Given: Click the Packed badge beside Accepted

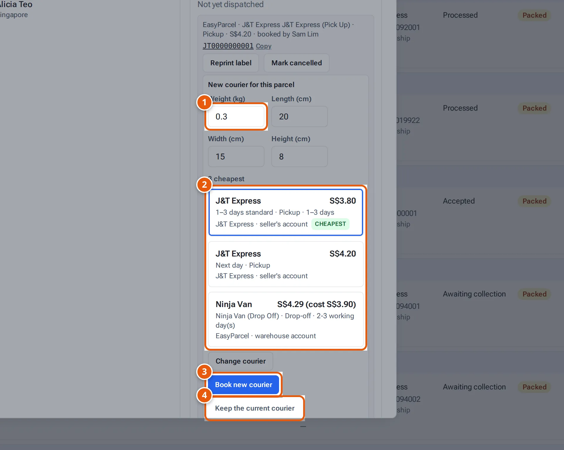Looking at the screenshot, I should click(534, 201).
